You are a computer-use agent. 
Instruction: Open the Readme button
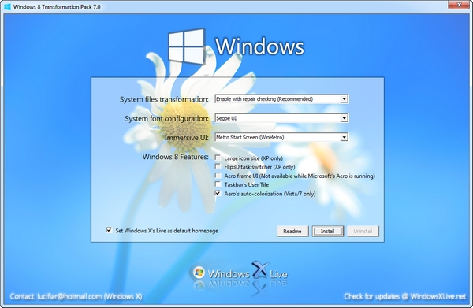pos(292,231)
